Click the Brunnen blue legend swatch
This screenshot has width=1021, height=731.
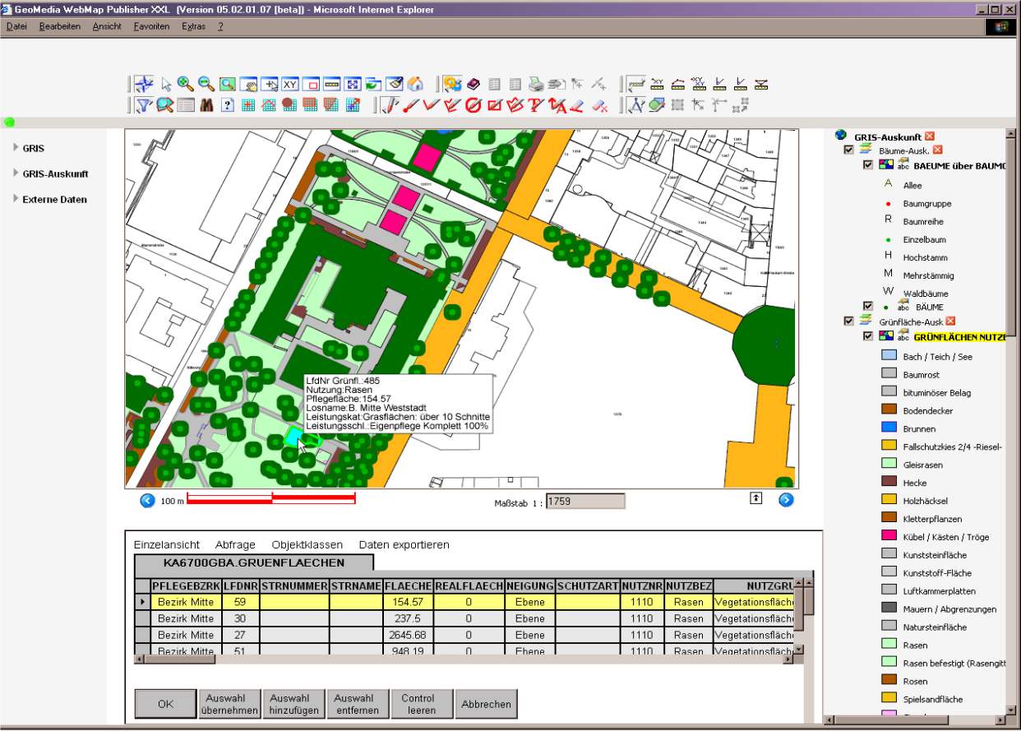tap(889, 428)
